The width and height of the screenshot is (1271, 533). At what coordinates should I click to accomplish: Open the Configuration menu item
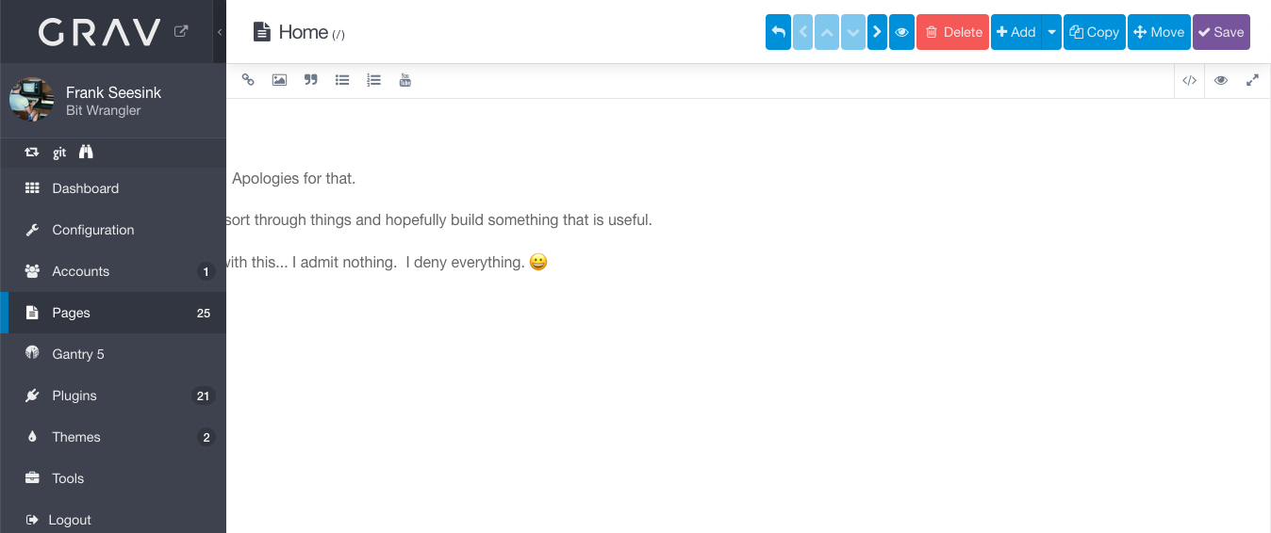pos(113,230)
